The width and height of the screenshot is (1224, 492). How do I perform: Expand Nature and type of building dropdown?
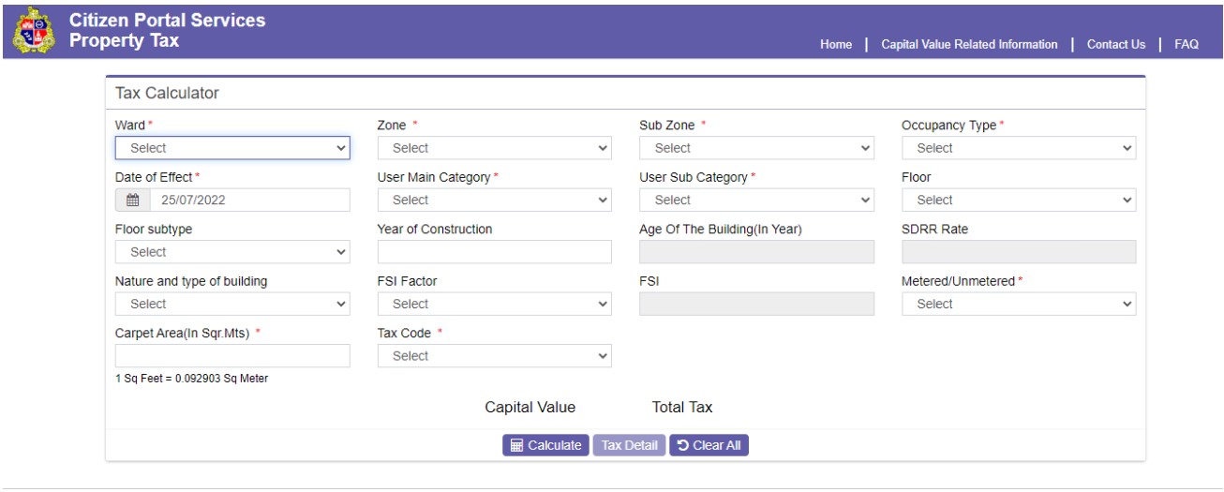click(232, 304)
